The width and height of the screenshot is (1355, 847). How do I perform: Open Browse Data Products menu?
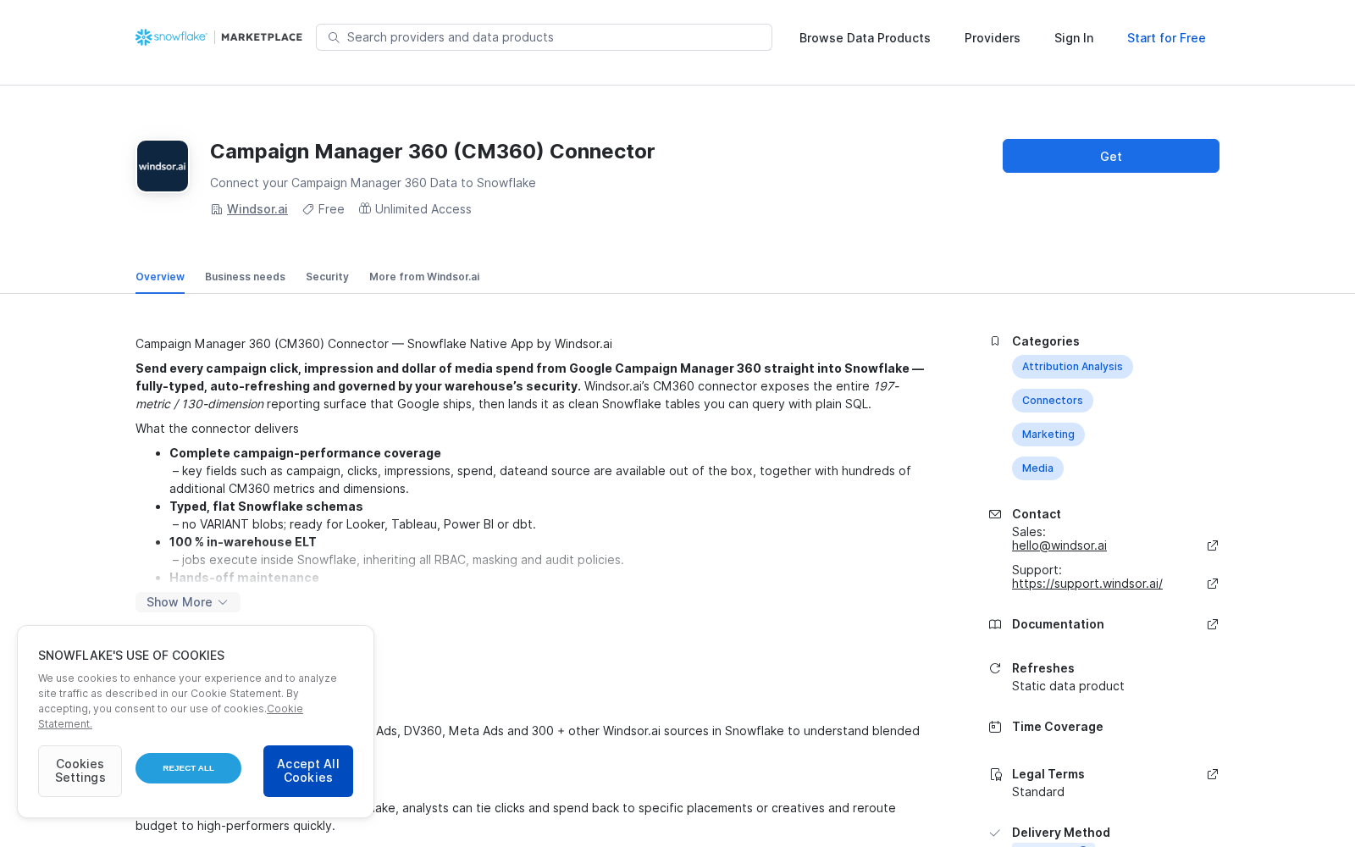pyautogui.click(x=865, y=38)
